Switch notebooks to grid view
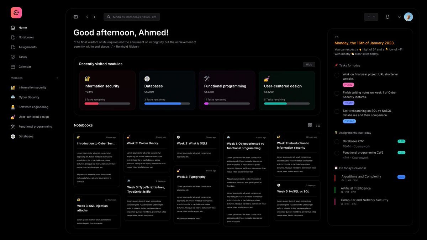Screen dimensions: 427x240 [310, 125]
